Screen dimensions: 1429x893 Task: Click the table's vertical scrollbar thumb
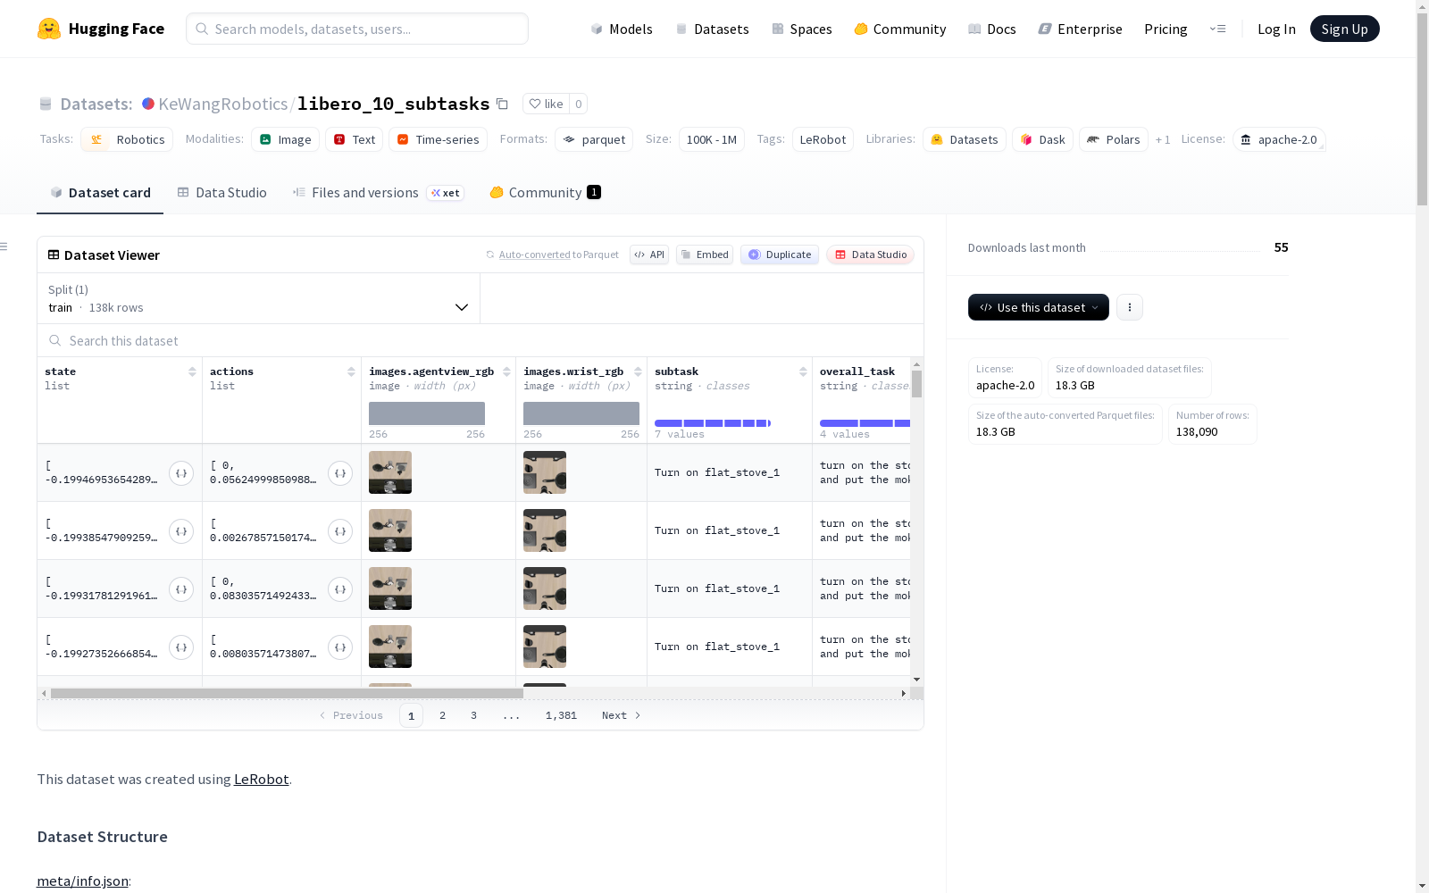pyautogui.click(x=916, y=384)
